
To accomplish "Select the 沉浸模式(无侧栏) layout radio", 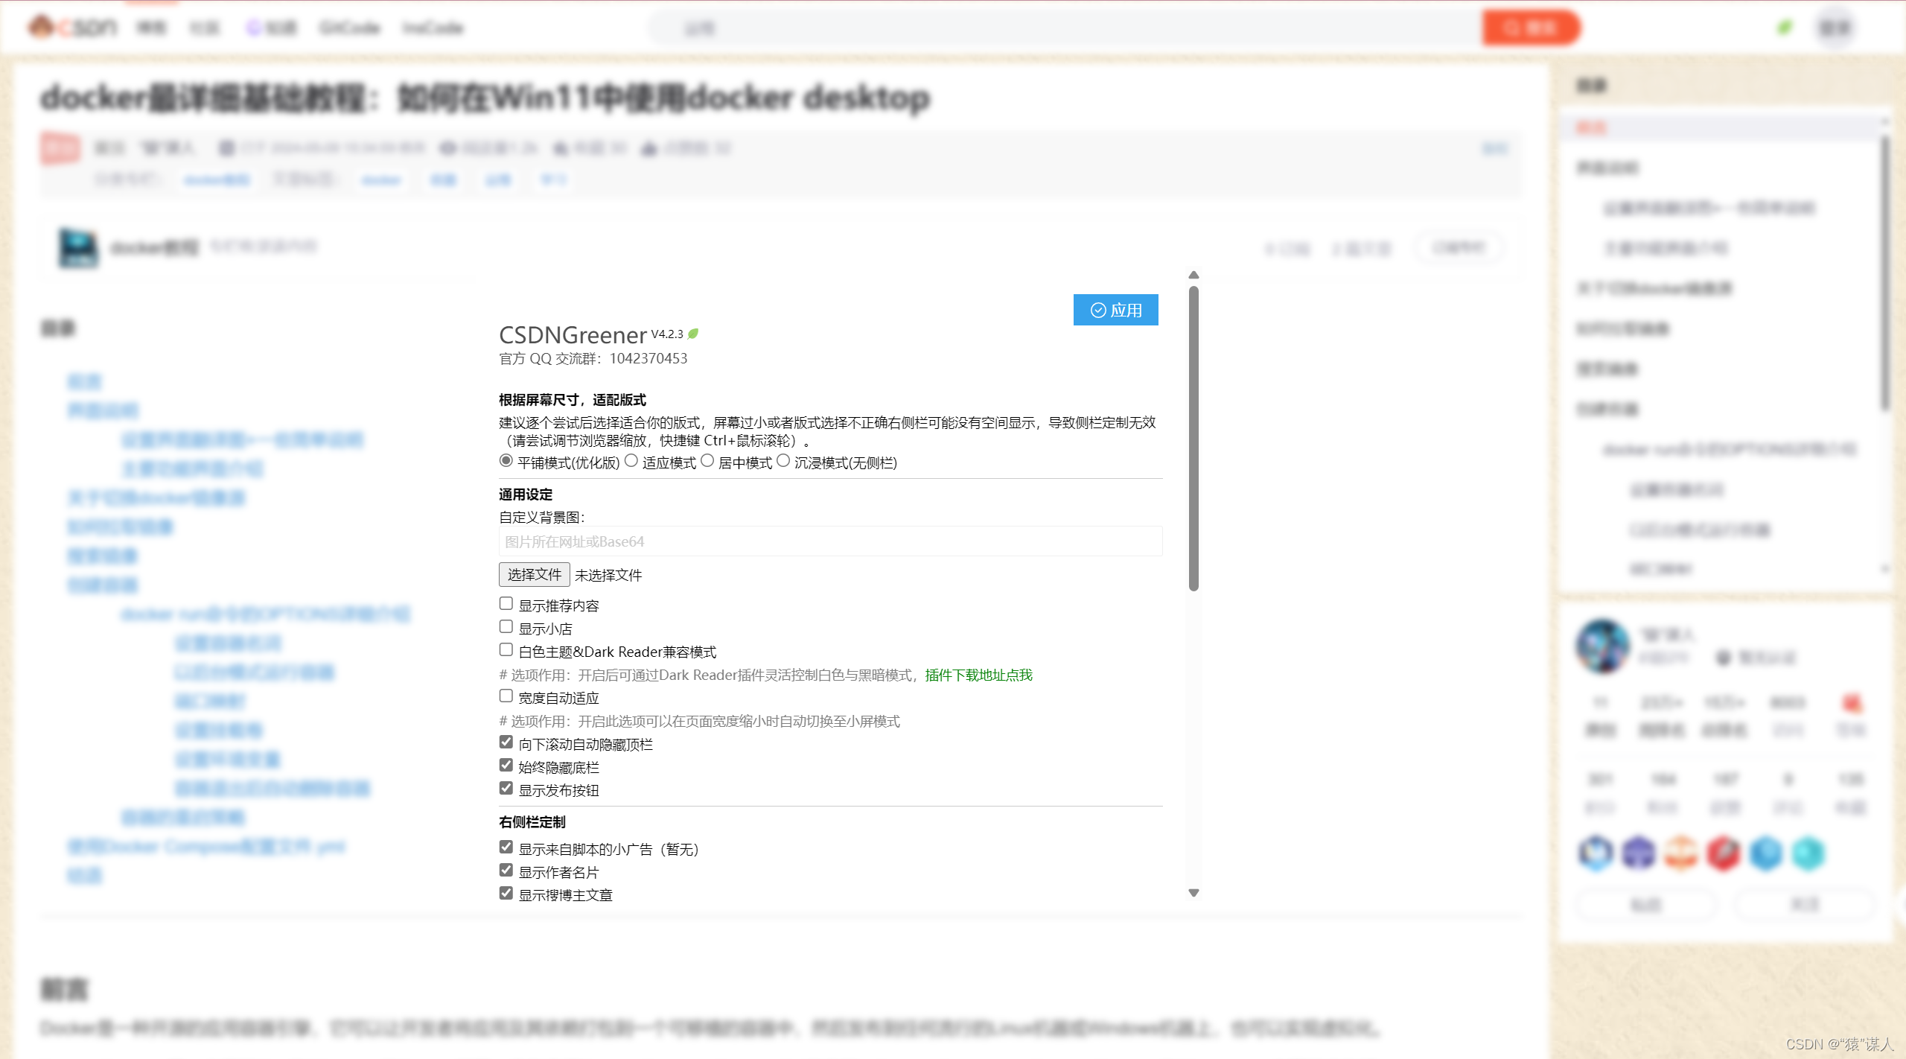I will 783,460.
